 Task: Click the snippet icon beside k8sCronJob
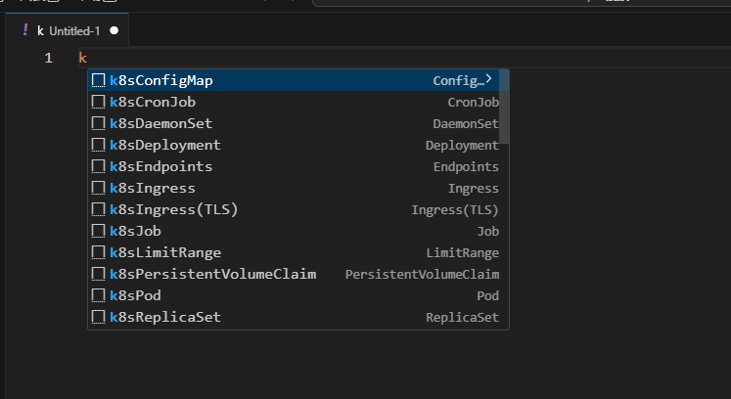pyautogui.click(x=98, y=102)
